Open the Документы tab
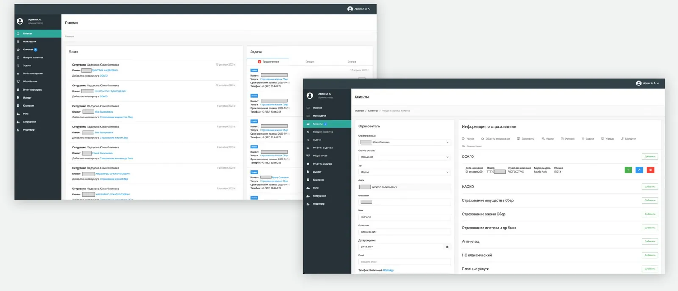The image size is (678, 291). [x=525, y=139]
